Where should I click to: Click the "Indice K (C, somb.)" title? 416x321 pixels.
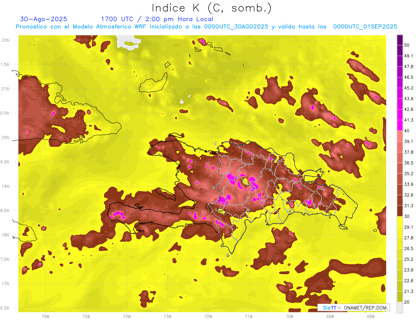212,8
